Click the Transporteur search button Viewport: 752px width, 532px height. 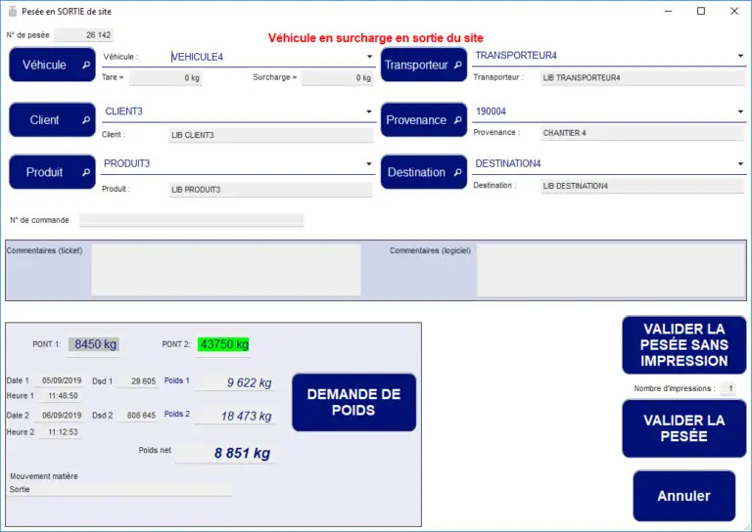(423, 65)
